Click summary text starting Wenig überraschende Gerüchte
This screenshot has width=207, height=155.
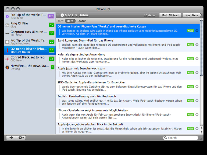tap(122, 88)
